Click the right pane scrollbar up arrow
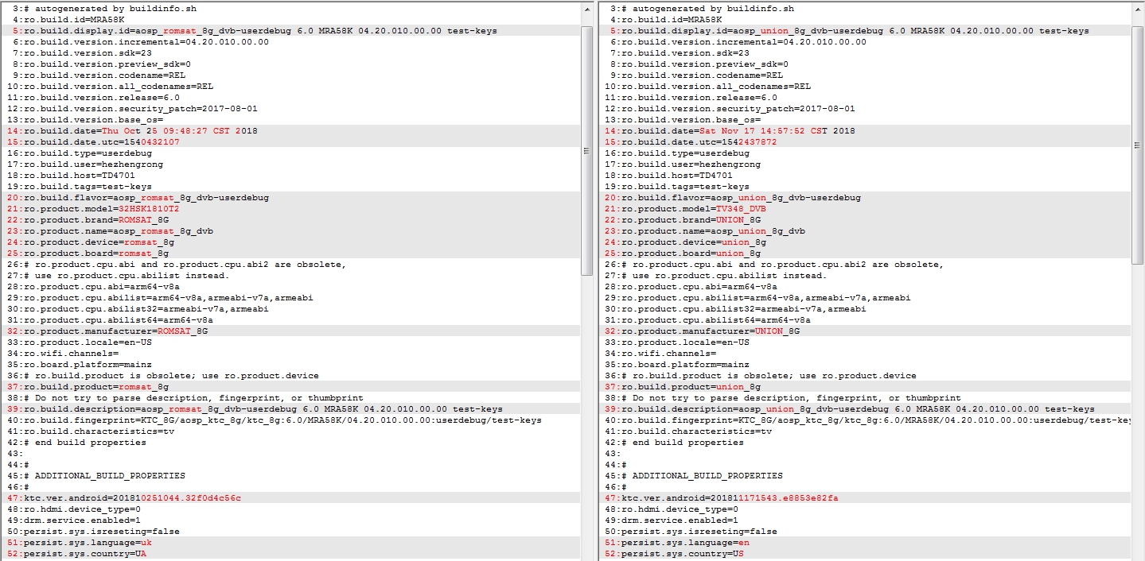This screenshot has height=561, width=1145. click(x=1138, y=8)
